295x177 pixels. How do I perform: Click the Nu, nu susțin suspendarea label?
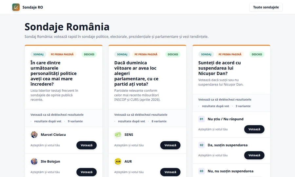[x=230, y=171]
